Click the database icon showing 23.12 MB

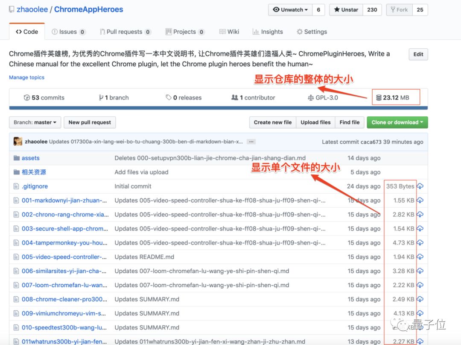click(x=379, y=97)
